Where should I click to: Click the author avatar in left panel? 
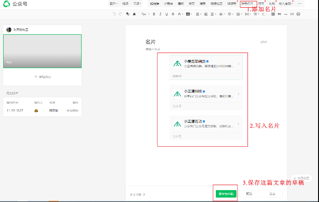tap(9, 30)
